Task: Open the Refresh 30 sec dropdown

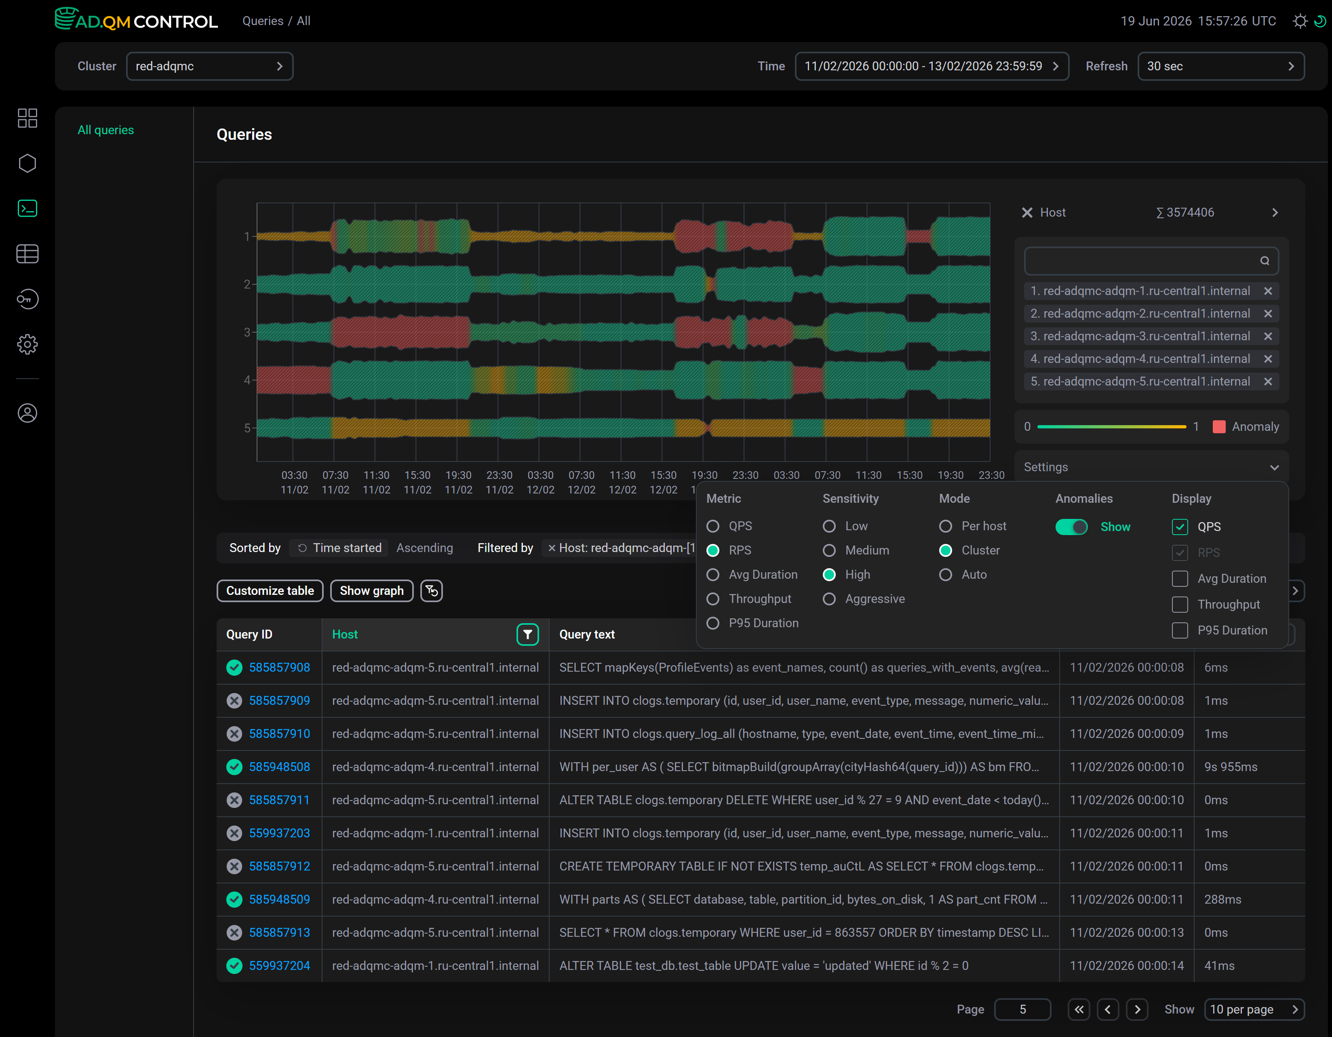Action: [1221, 66]
